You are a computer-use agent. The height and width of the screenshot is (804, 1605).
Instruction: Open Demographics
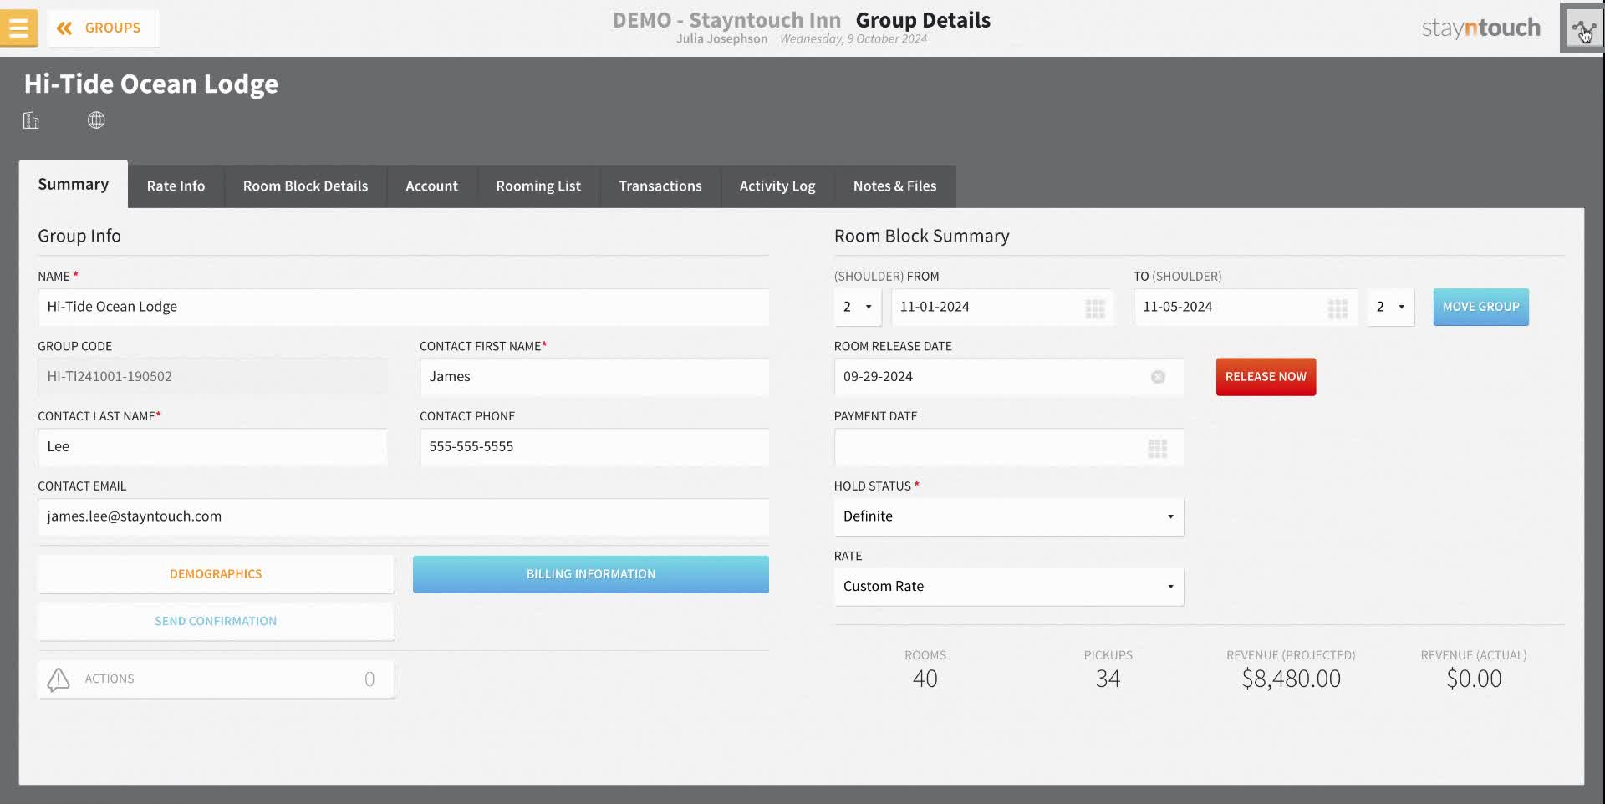click(216, 574)
